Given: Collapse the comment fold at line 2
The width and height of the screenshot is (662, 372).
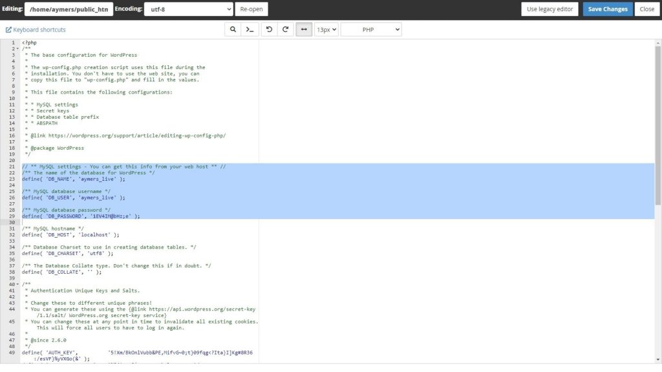Looking at the screenshot, I should [17, 49].
